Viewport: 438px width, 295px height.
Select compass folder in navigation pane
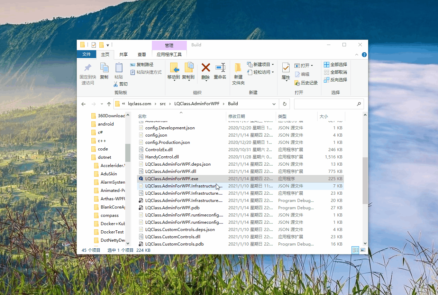coord(107,215)
